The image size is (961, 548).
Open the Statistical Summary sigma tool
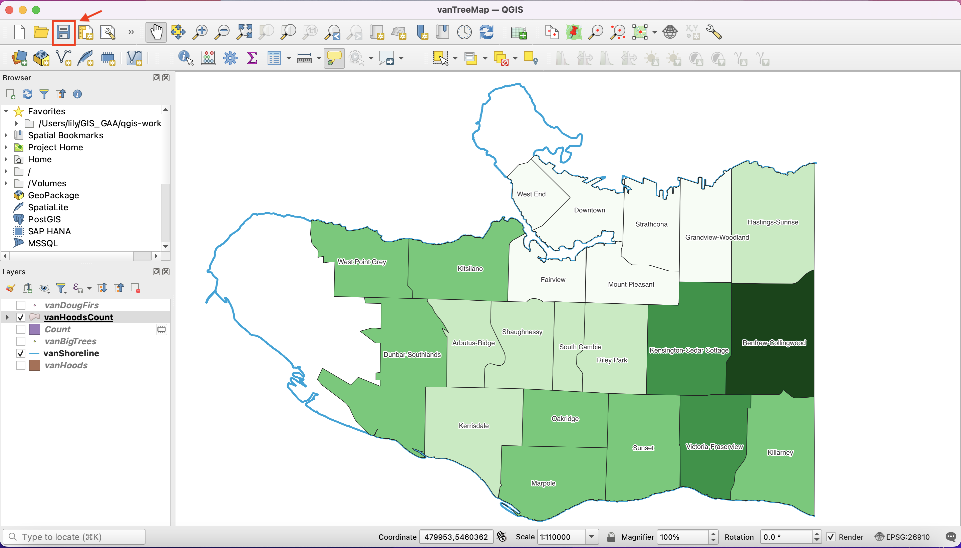[x=252, y=58]
